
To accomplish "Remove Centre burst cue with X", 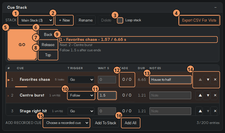I will tap(215, 95).
